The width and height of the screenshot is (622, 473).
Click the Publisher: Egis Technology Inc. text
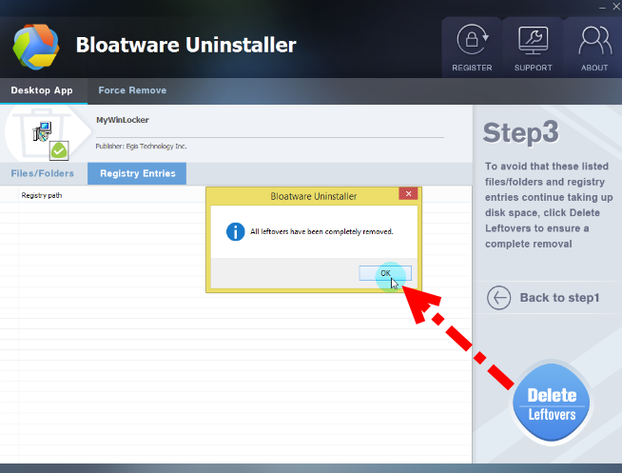141,146
